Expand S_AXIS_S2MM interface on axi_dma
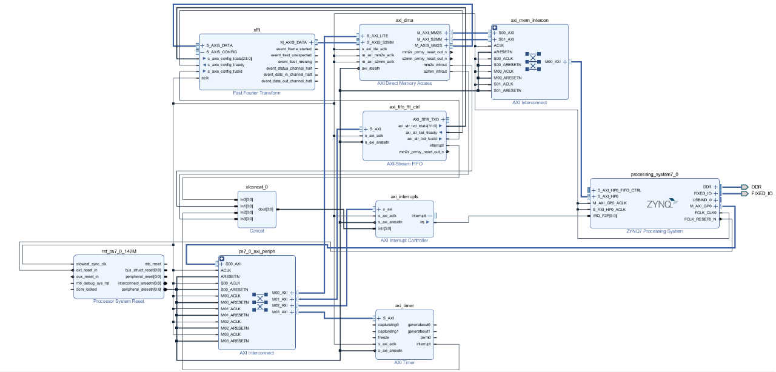Image resolution: width=776 pixels, height=372 pixels. [363, 42]
